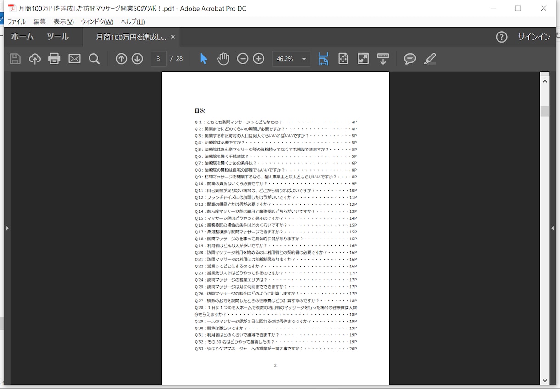560x389 pixels.
Task: Click the Q7 治療院を開くための条件 line
Action: (x=275, y=163)
